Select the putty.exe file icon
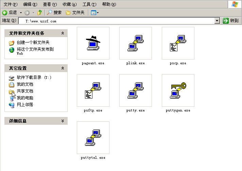This screenshot has height=171, width=242. pyautogui.click(x=136, y=90)
